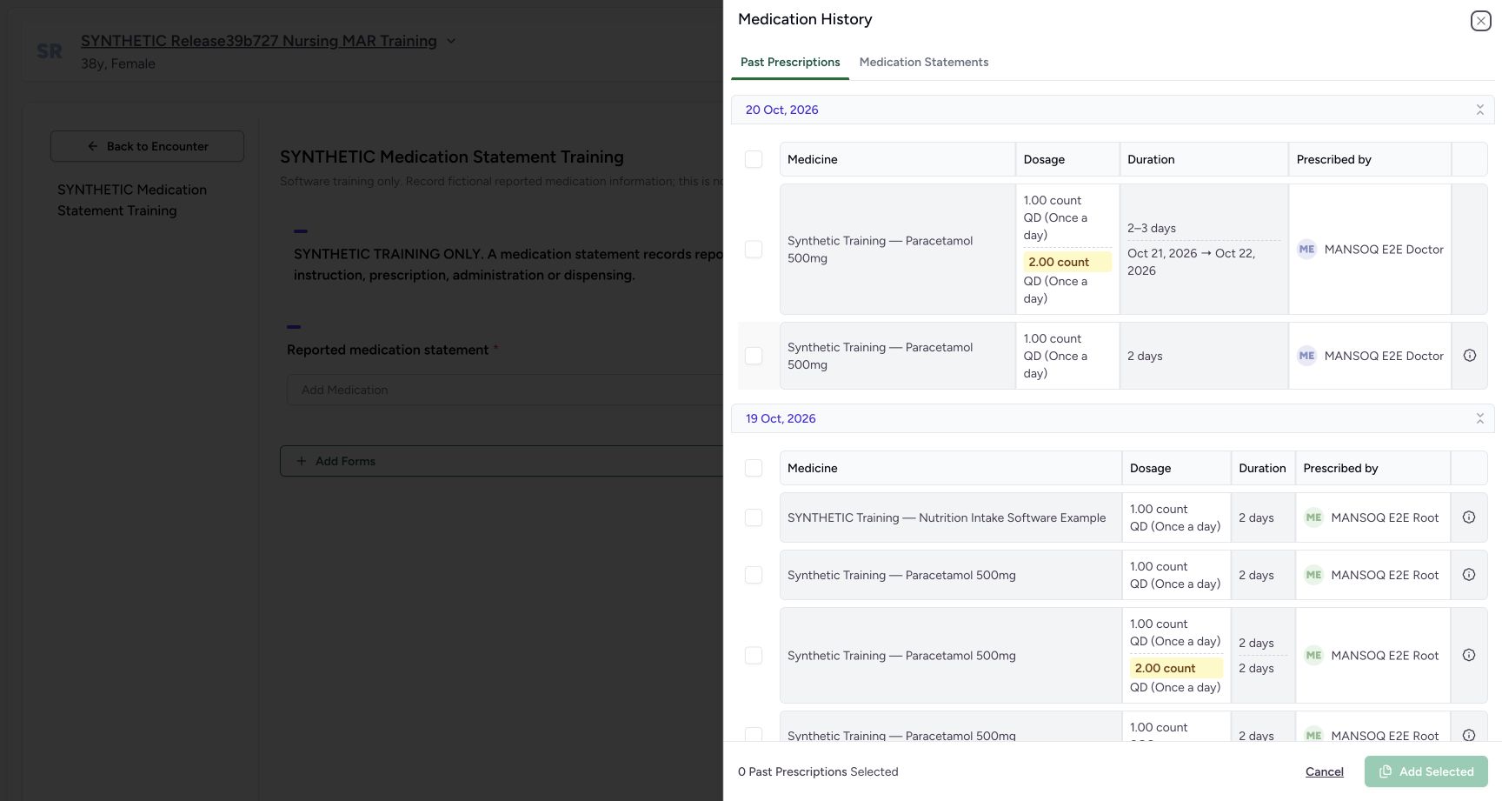The height and width of the screenshot is (801, 1502).
Task: Collapse the 19 Oct, 2026 section
Action: (x=1479, y=418)
